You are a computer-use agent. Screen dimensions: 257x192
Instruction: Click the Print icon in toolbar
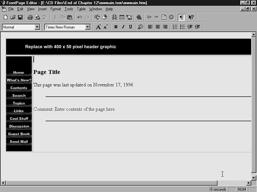coord(30,17)
